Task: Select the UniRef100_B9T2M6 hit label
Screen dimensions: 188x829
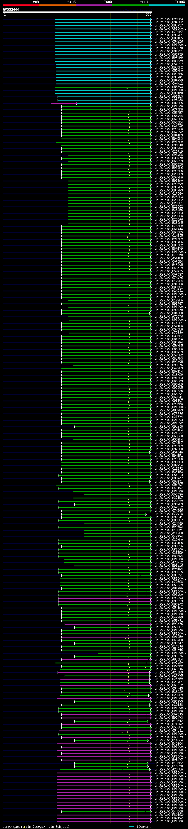Action: tap(169, 168)
